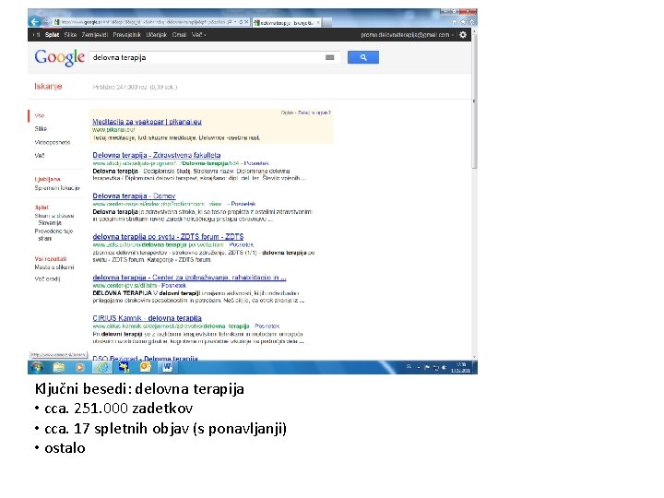
Task: Choose 'Videoposnetki' in the left sidebar
Action: (x=53, y=142)
